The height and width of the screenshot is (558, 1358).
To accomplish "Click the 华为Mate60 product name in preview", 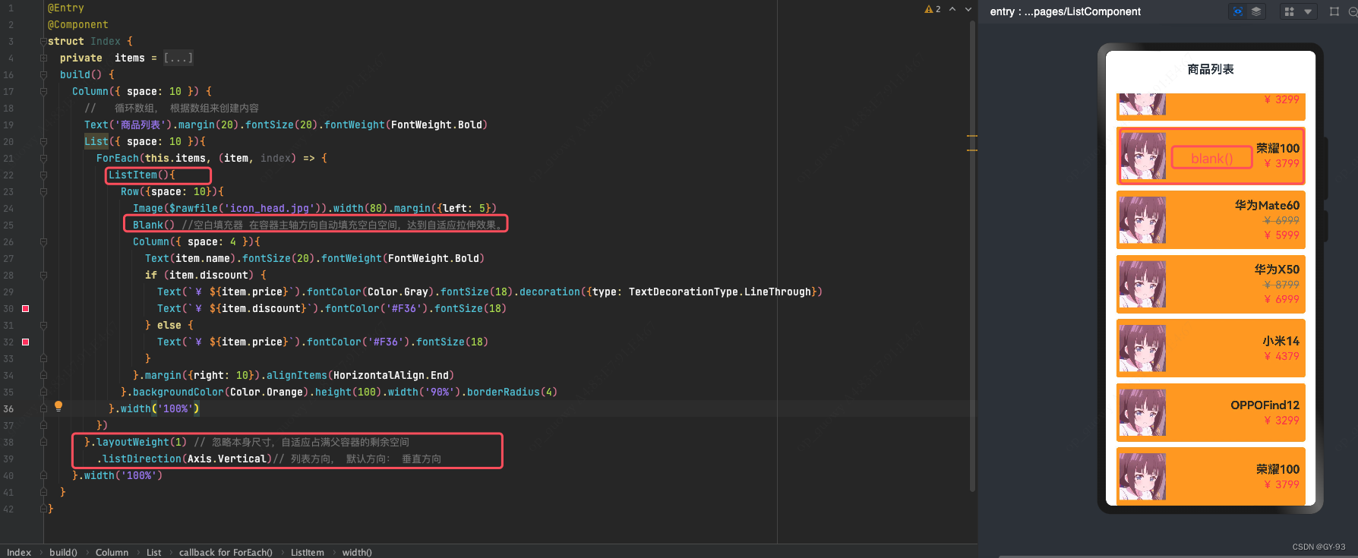I will click(1267, 205).
